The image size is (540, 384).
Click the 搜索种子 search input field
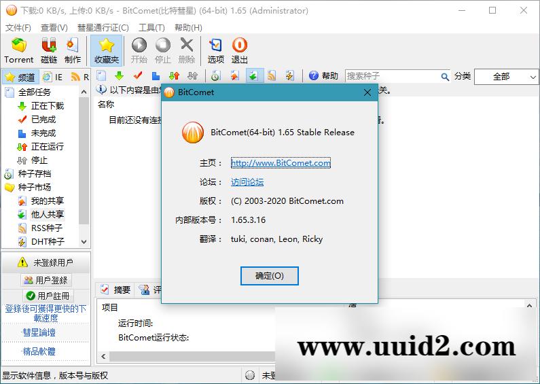point(393,76)
